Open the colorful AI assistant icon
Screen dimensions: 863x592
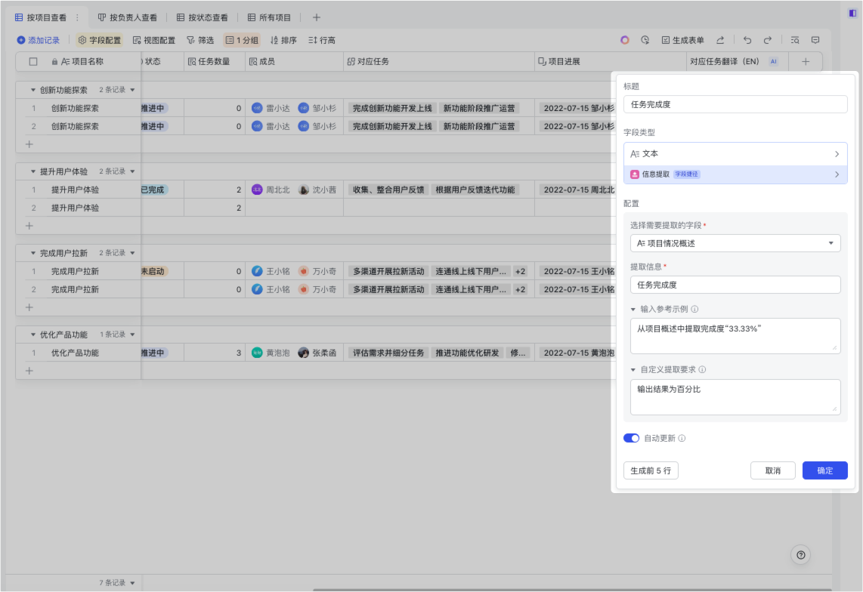pos(624,40)
